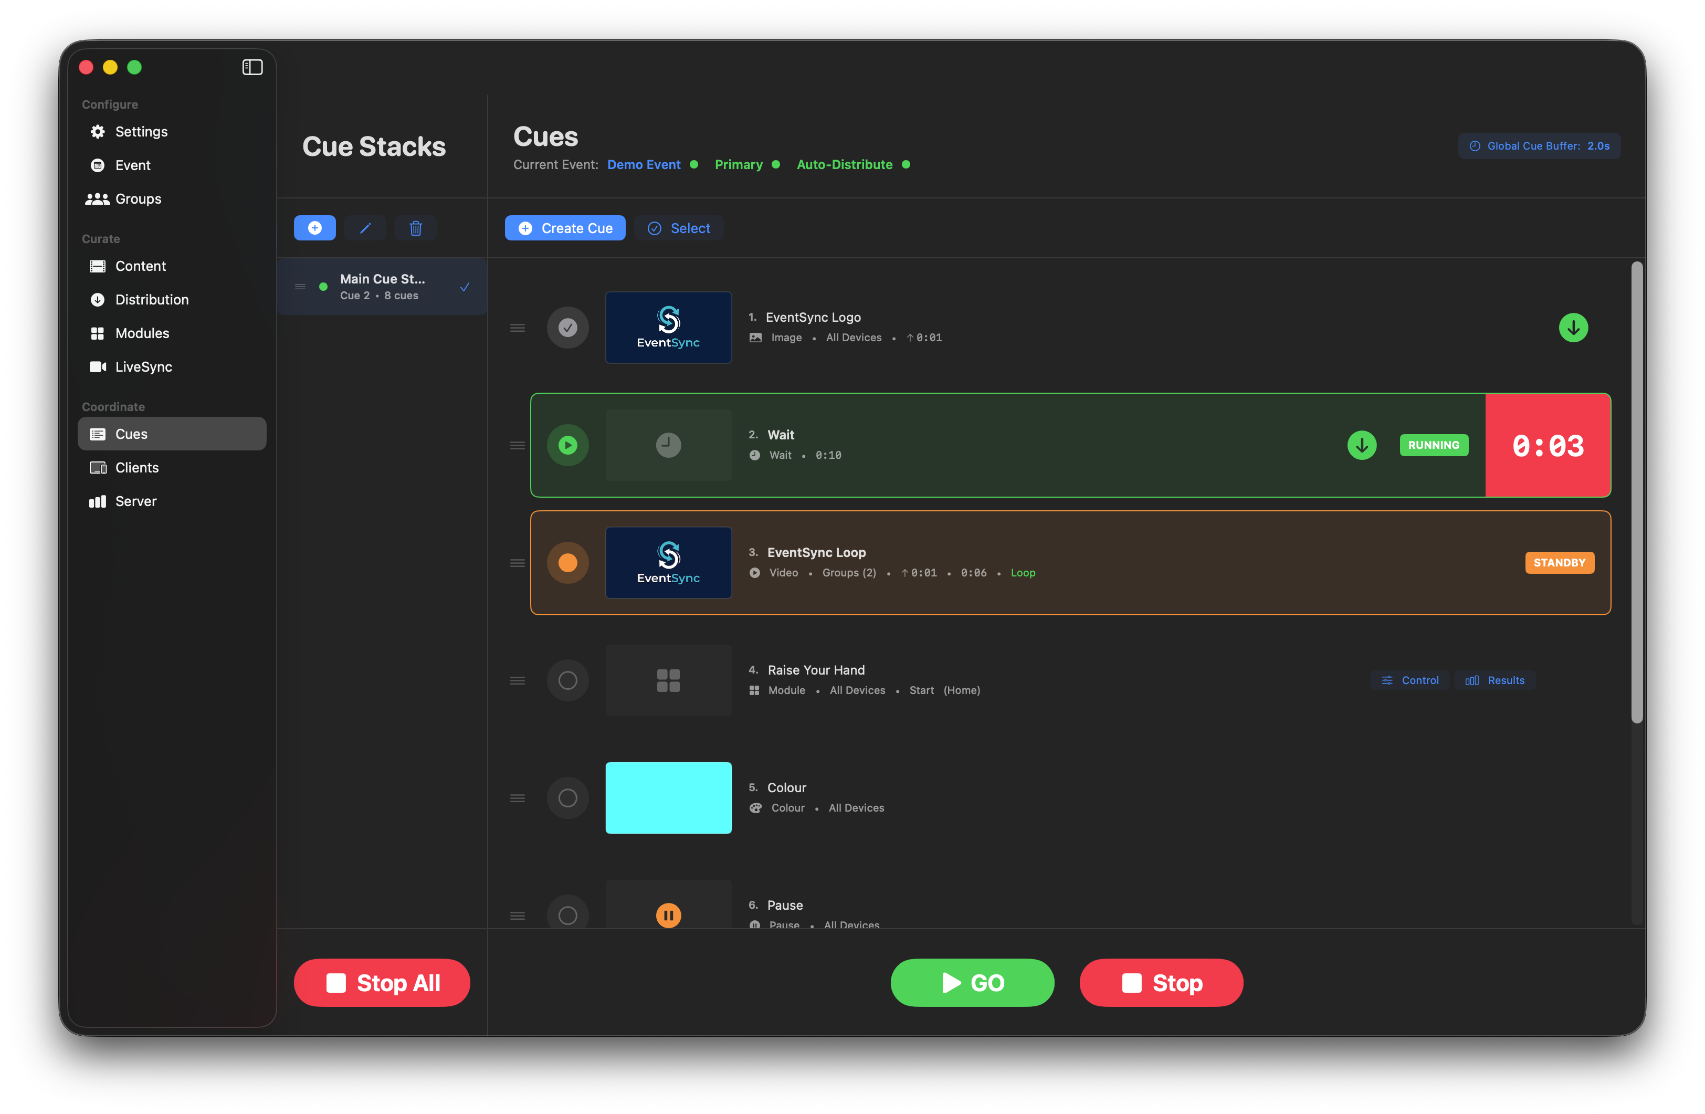
Task: Open LiveSync in the sidebar
Action: coord(172,367)
